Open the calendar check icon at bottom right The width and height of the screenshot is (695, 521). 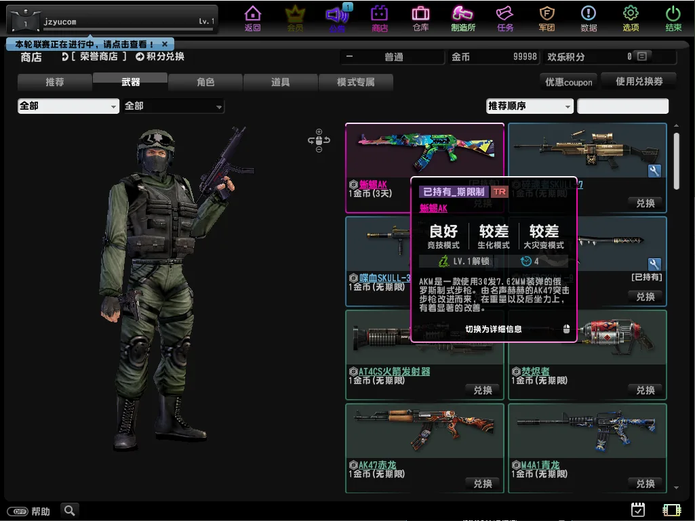637,509
